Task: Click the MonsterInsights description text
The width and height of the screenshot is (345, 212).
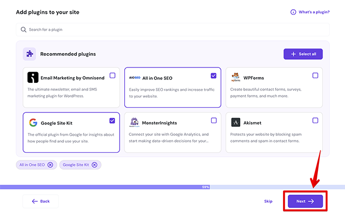Action: point(169,137)
